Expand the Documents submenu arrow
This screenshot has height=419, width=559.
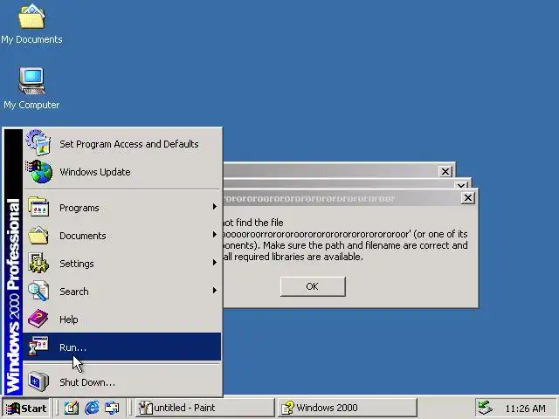(x=214, y=235)
